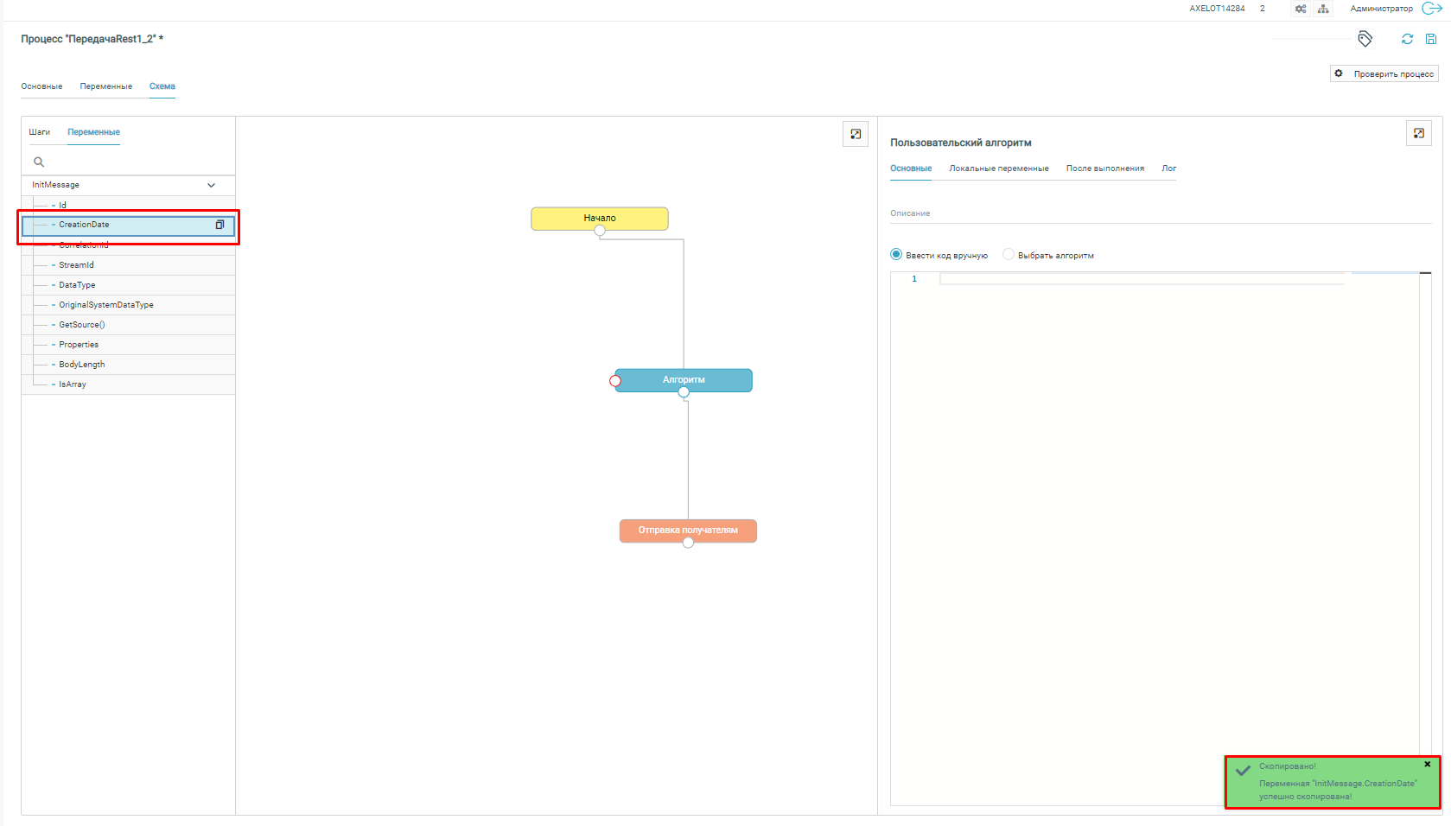Click the 'Проверить процесс' button
Image resolution: width=1451 pixels, height=826 pixels.
pyautogui.click(x=1384, y=74)
